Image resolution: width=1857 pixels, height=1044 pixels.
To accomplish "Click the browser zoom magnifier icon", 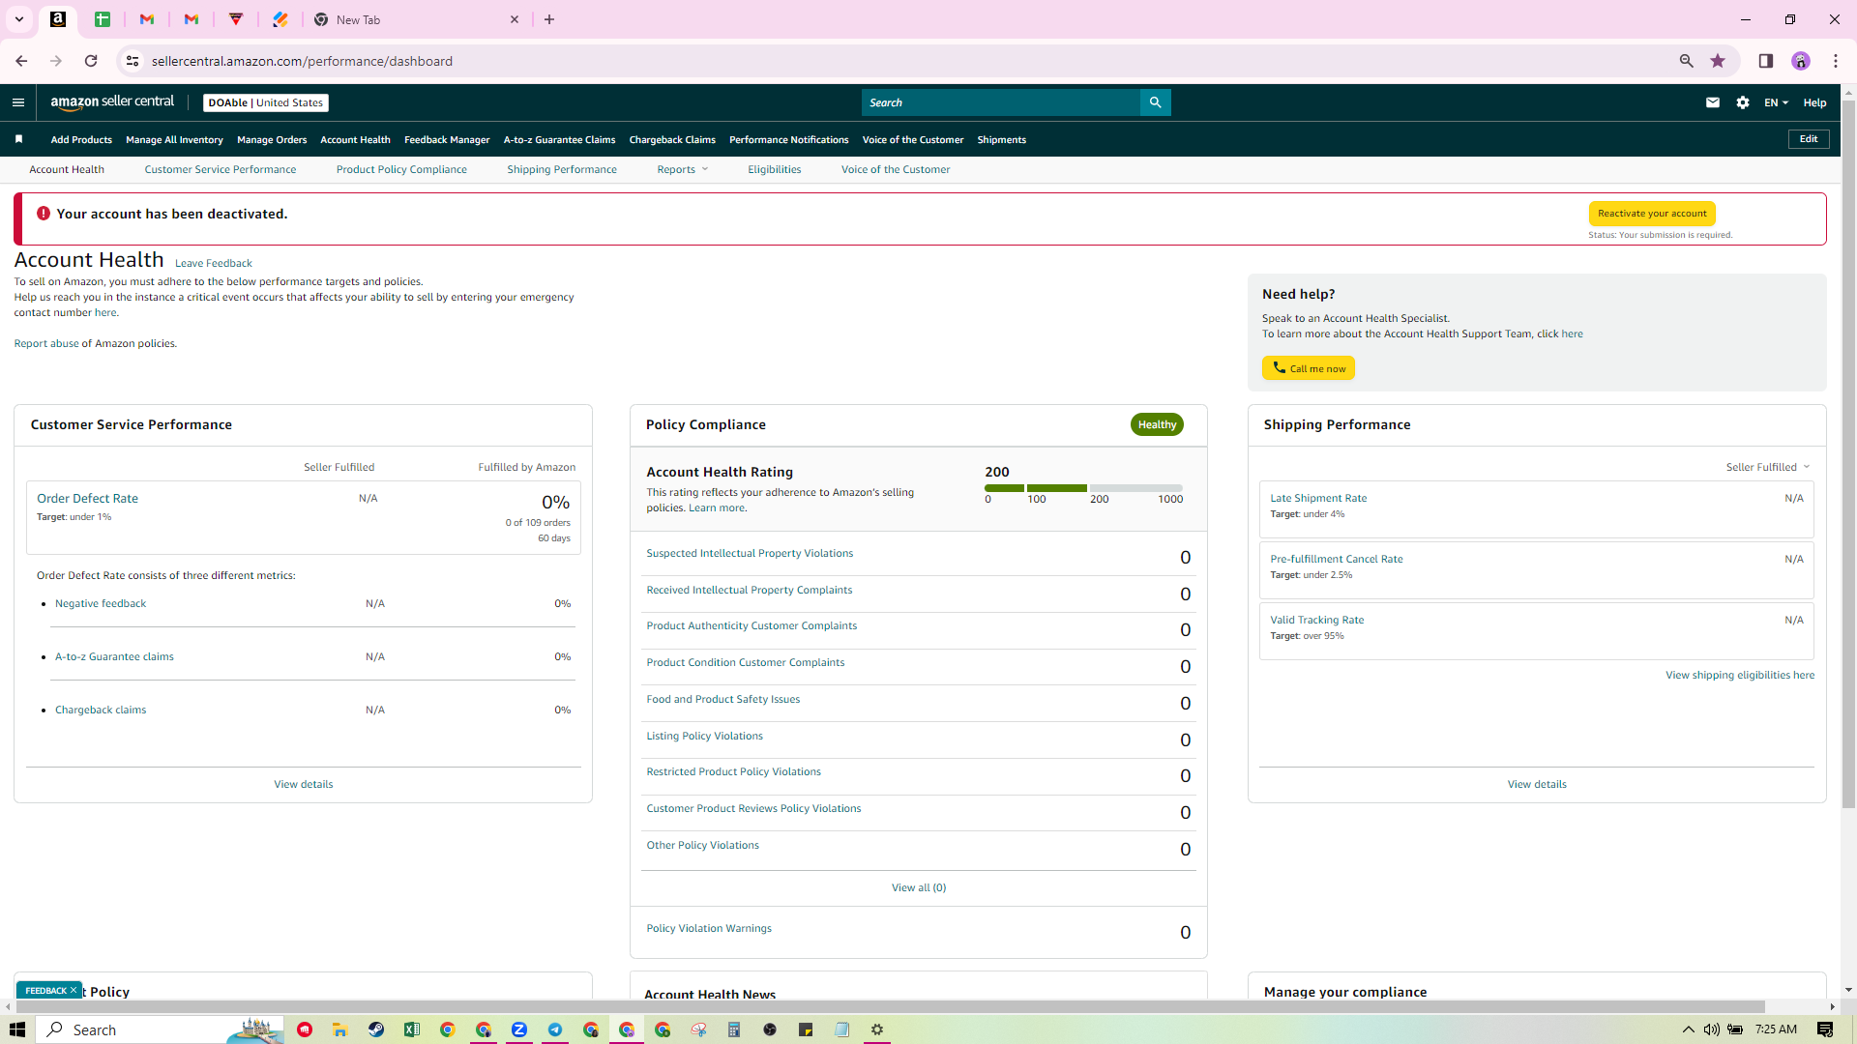I will point(1687,61).
